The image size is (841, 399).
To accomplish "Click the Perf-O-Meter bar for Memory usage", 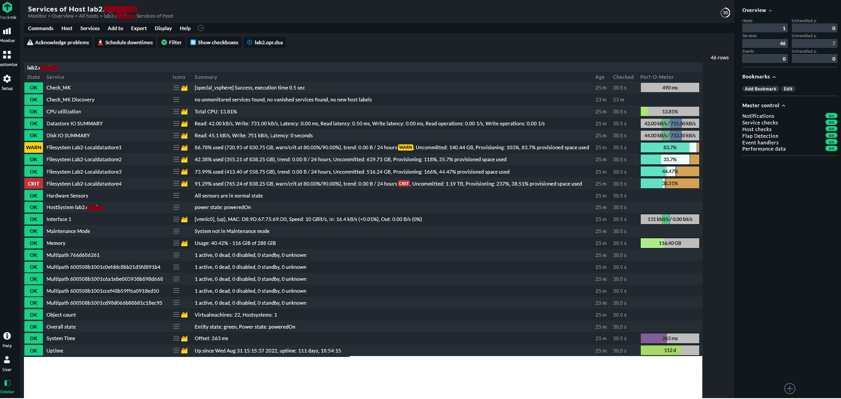I will coord(670,243).
